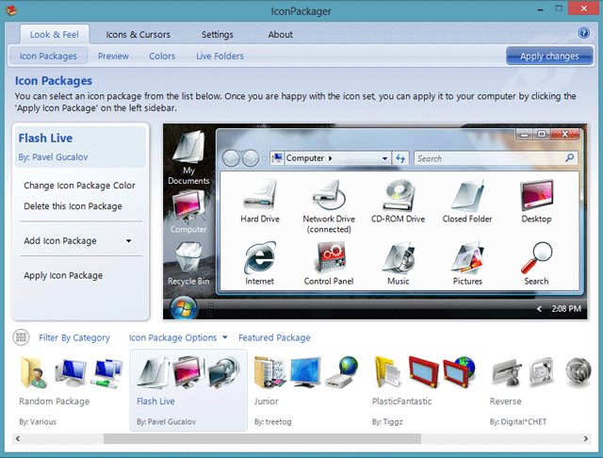
Task: Switch to the Colors sub-tab
Action: click(x=162, y=56)
